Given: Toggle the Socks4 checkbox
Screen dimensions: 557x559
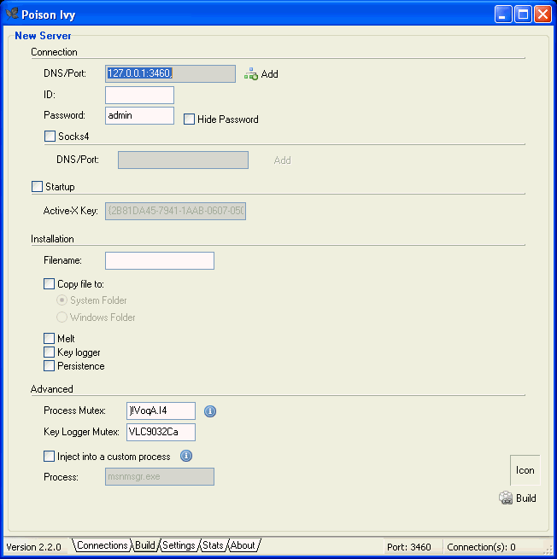Looking at the screenshot, I should point(50,136).
